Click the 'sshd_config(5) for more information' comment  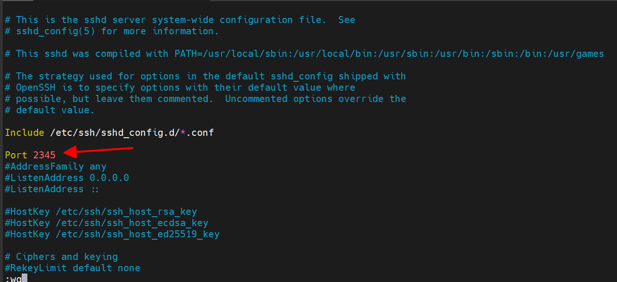[x=112, y=31]
